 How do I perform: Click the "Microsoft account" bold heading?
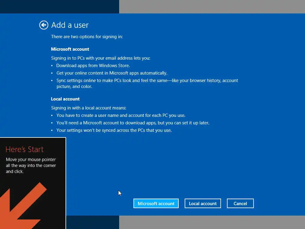click(x=70, y=49)
